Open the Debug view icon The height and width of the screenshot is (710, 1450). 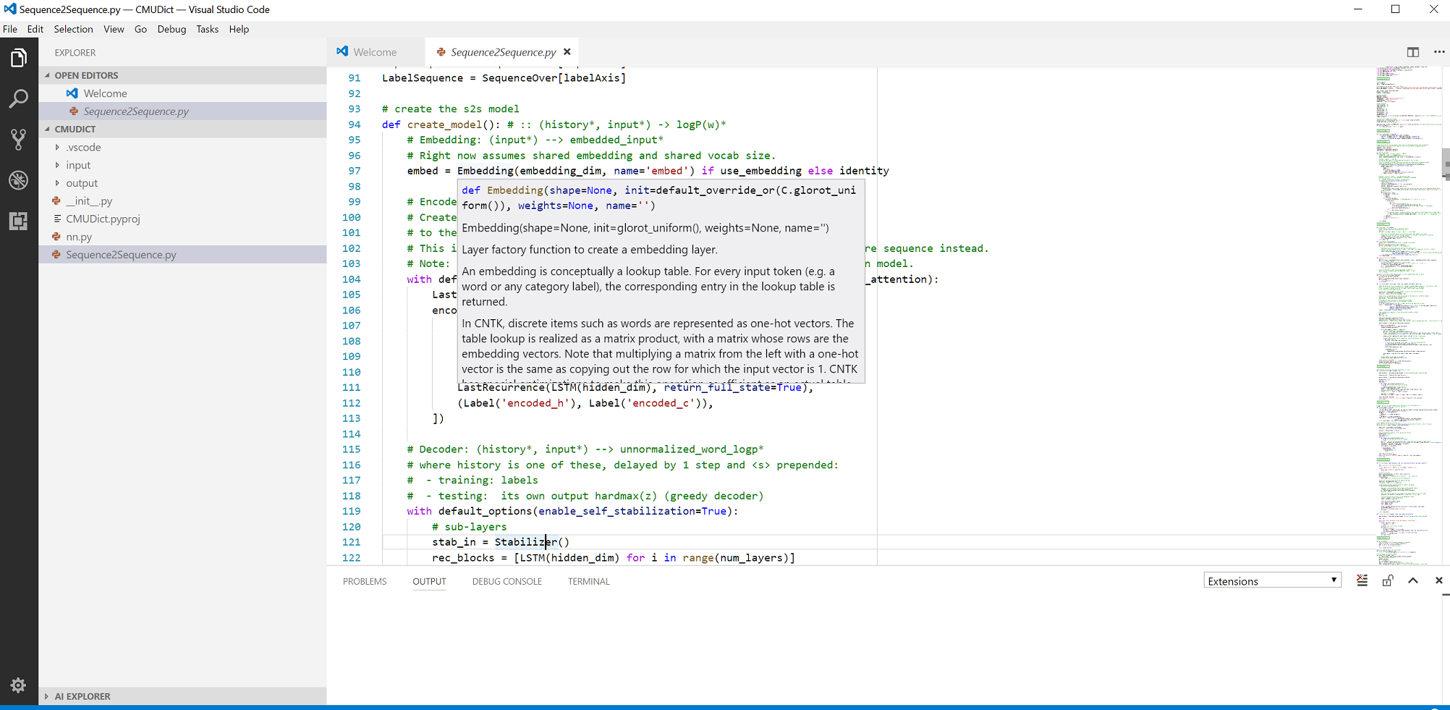coord(18,180)
